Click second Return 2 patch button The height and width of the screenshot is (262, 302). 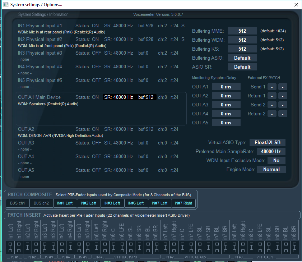click(x=283, y=114)
